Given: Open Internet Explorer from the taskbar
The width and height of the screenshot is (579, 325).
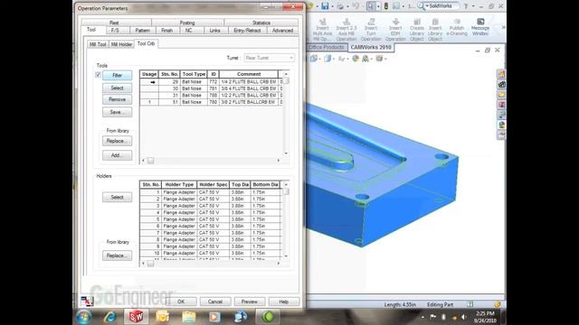Looking at the screenshot, I should pyautogui.click(x=110, y=317).
